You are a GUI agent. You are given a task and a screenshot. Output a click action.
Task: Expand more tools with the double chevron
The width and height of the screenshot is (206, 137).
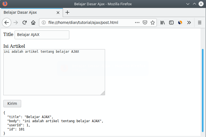[x=189, y=23]
